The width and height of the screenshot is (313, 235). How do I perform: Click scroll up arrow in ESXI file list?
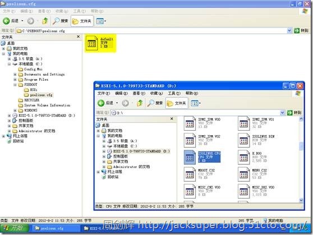point(301,119)
